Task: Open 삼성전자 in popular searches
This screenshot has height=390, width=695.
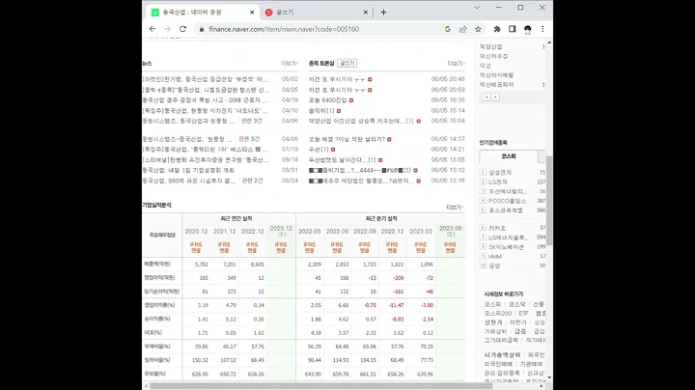Action: point(500,173)
